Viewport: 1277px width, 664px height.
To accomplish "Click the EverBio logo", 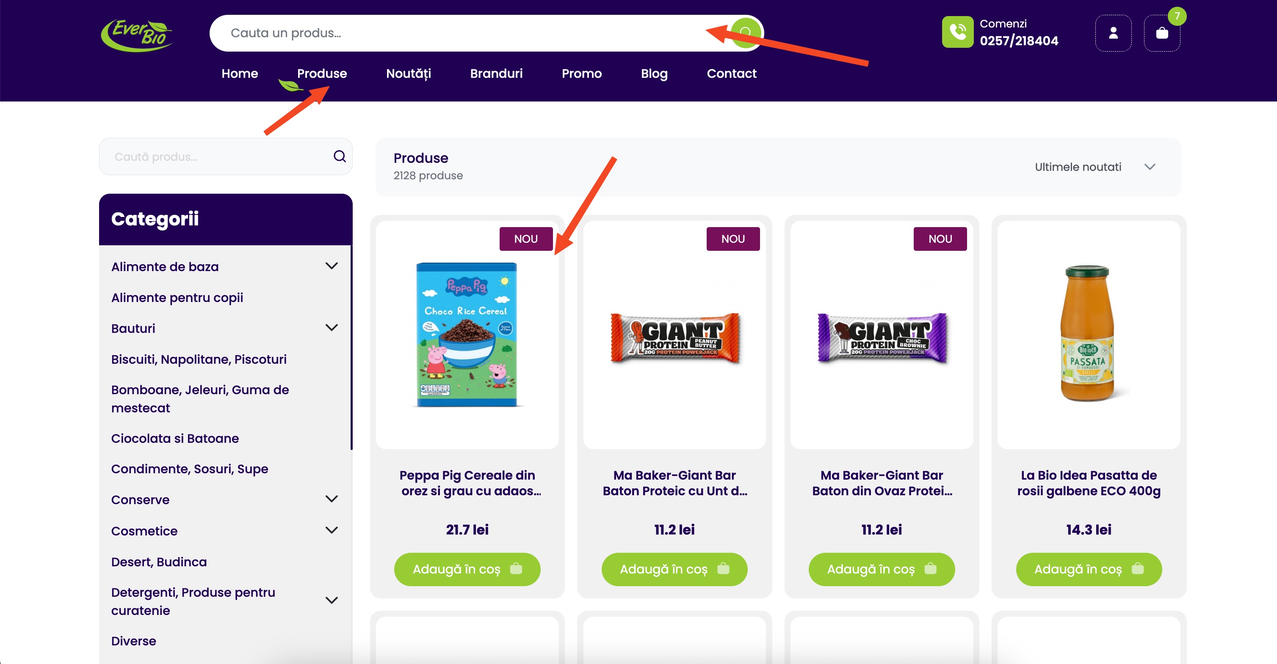I will pos(137,35).
